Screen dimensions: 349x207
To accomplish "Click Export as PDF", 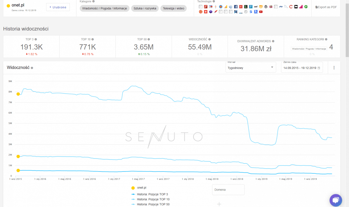I will [326, 7].
